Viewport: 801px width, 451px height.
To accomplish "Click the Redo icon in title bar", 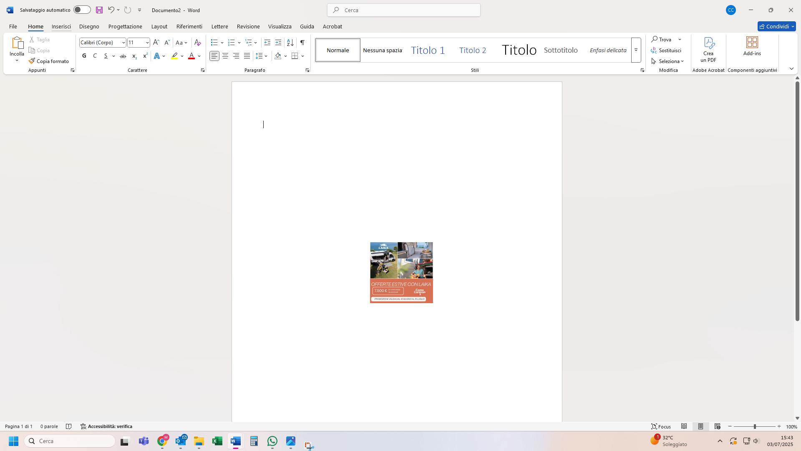I will (128, 10).
